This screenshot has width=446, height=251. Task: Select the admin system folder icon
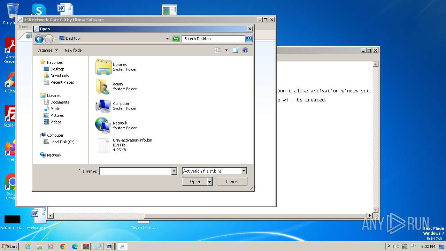click(x=103, y=86)
